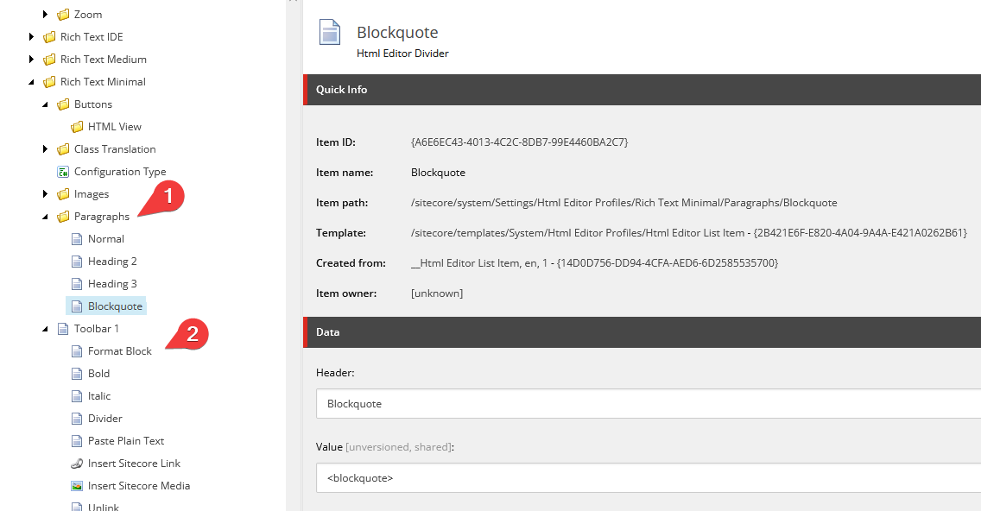Viewport: 981px width, 511px height.
Task: Select the Heading 2 tree item
Action: pyautogui.click(x=112, y=262)
